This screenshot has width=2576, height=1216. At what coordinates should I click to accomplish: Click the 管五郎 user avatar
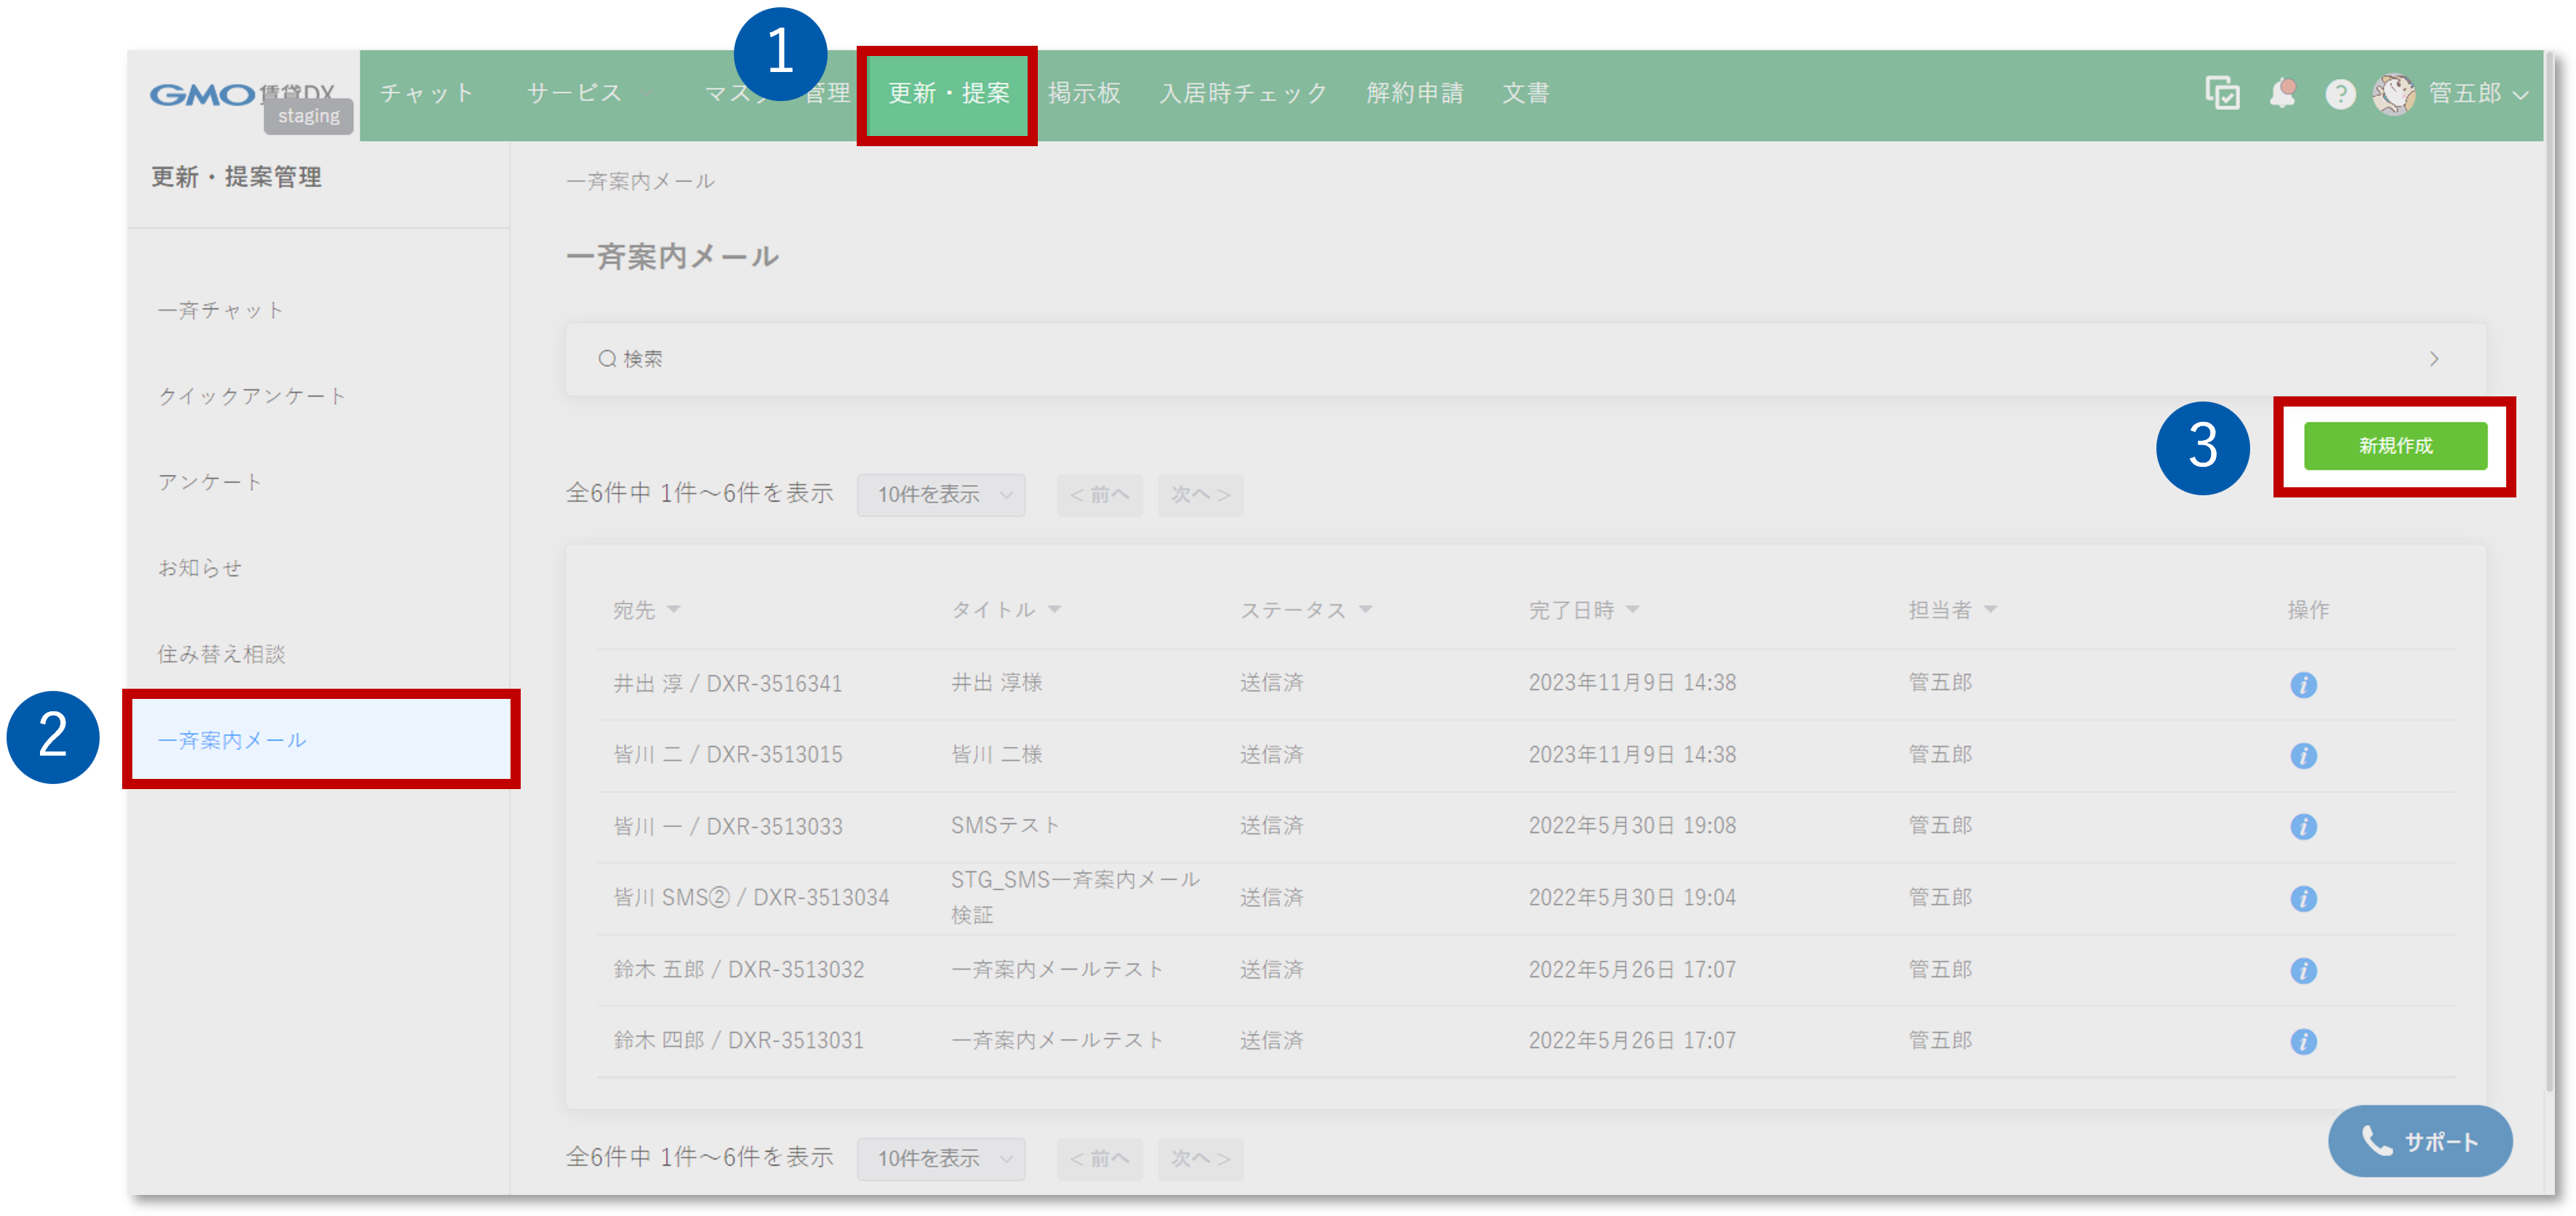(x=2394, y=94)
